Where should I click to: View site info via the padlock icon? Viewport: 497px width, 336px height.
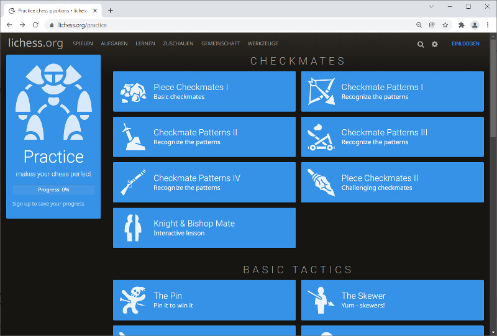[x=52, y=25]
